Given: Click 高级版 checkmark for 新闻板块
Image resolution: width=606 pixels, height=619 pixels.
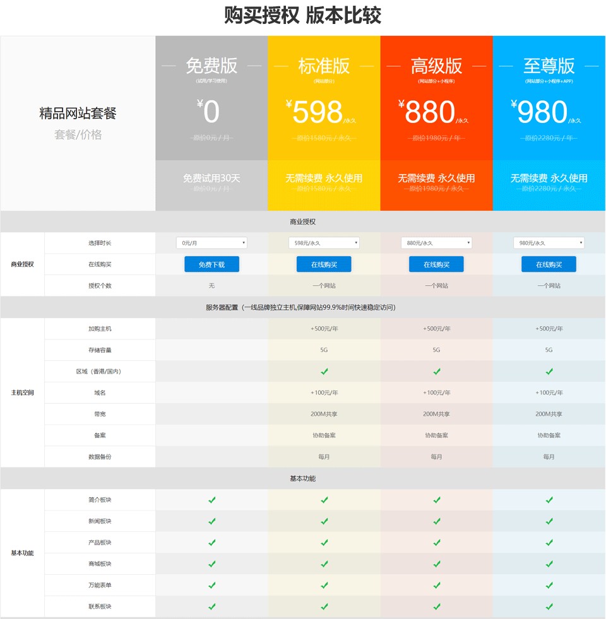Looking at the screenshot, I should point(437,521).
